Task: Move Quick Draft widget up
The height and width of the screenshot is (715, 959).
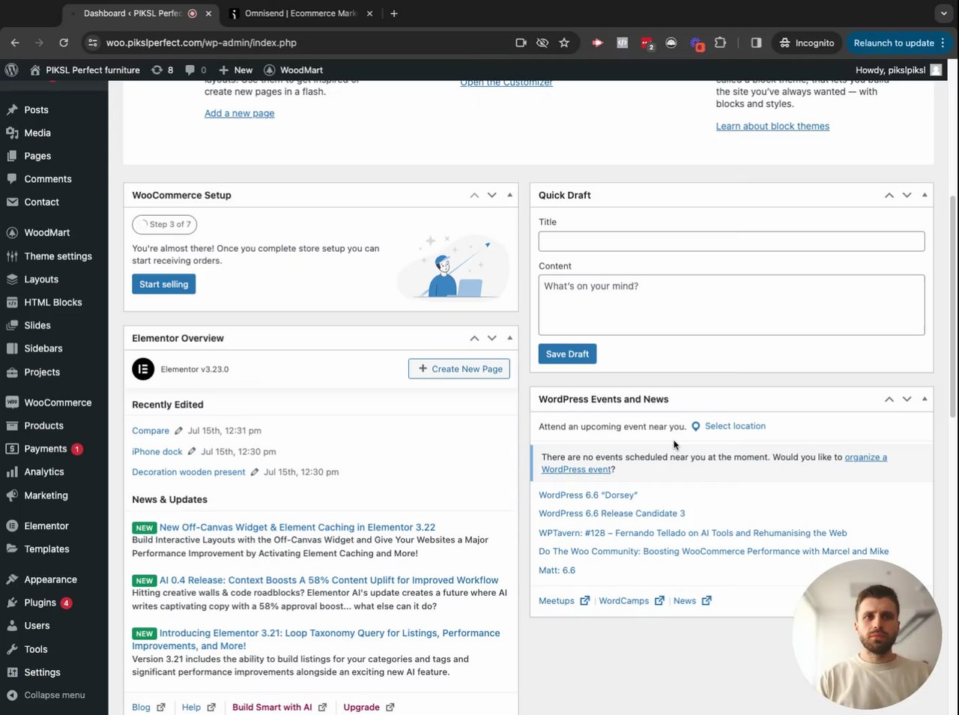Action: [x=889, y=195]
